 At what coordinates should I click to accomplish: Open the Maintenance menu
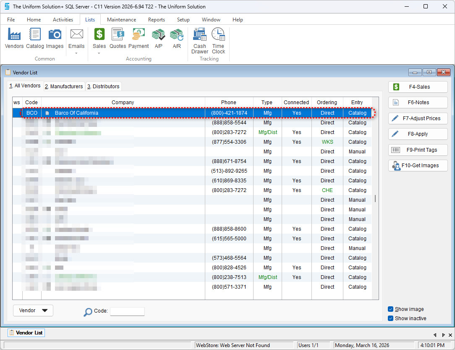point(121,20)
